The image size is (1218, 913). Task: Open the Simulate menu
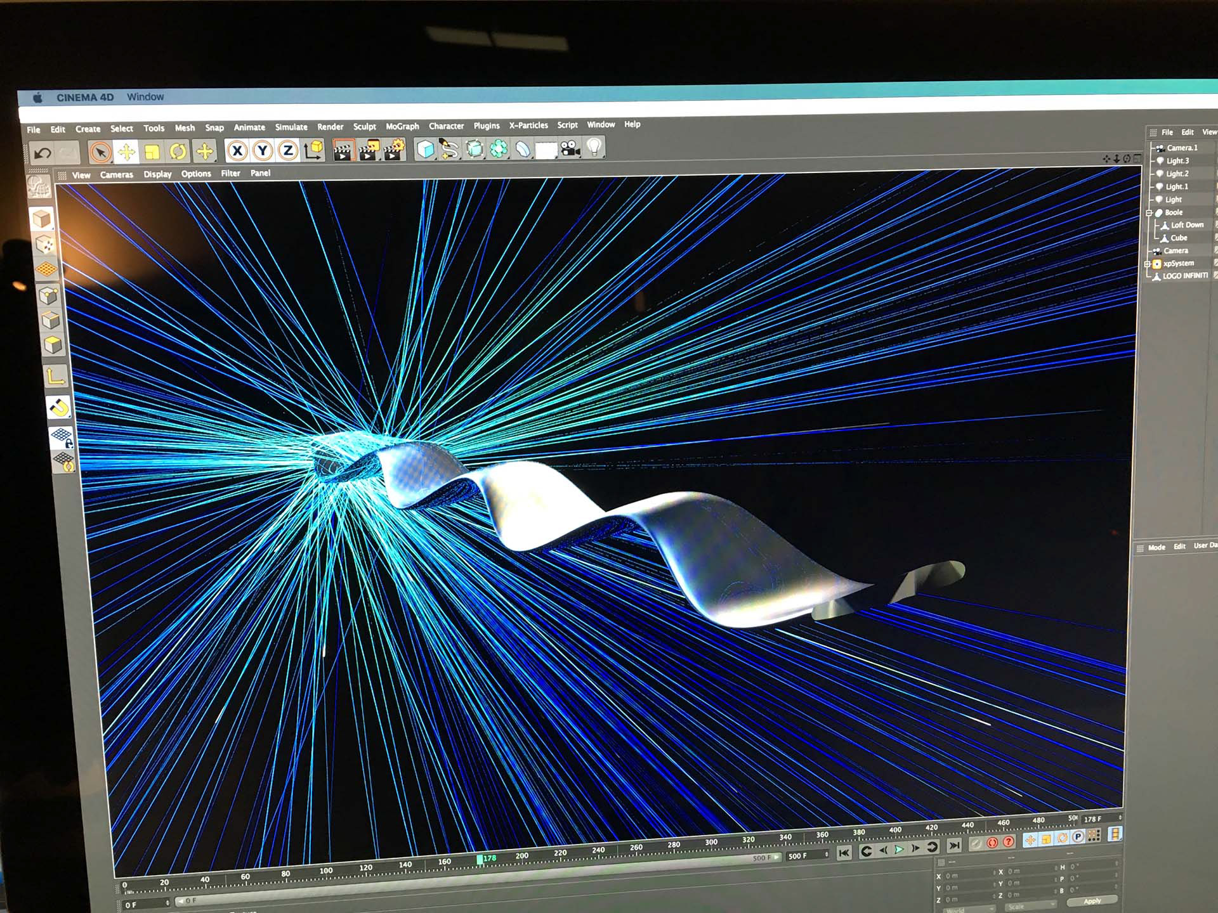(x=291, y=127)
